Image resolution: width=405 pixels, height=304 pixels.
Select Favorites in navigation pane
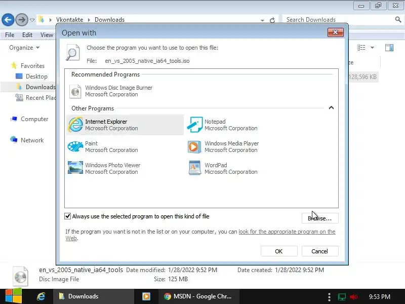click(32, 66)
